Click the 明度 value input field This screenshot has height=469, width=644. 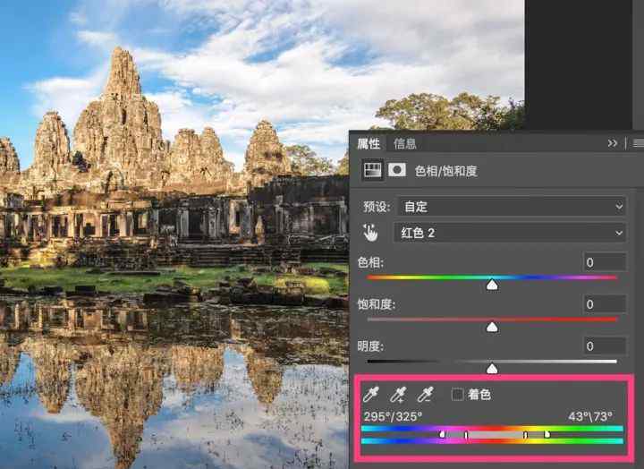click(x=605, y=346)
